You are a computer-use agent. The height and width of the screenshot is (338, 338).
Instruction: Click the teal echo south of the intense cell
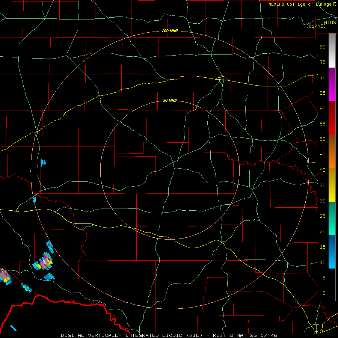49,276
